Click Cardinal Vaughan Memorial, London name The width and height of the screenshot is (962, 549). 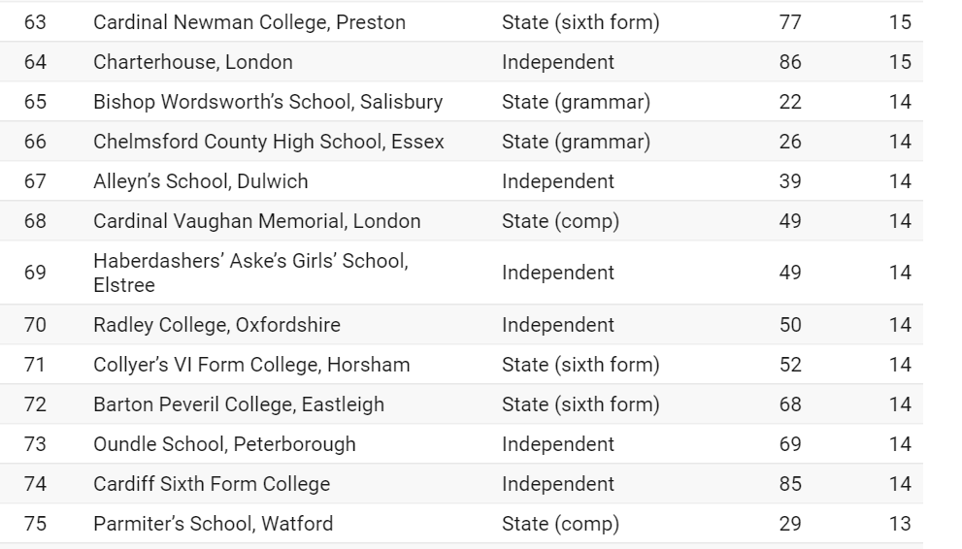(257, 220)
